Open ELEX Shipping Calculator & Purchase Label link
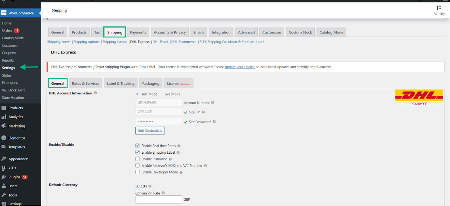Image resolution: width=450 pixels, height=206 pixels. coord(232,42)
